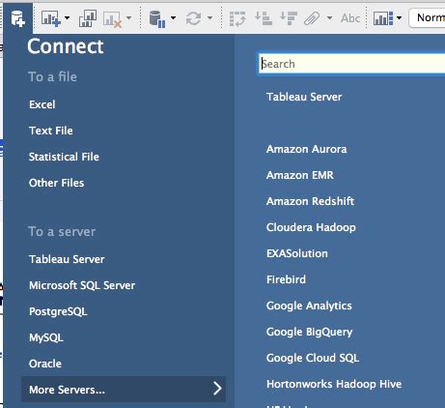Click the Duplicate Sheet icon
Screen dimensions: 445x408
pyautogui.click(x=88, y=18)
